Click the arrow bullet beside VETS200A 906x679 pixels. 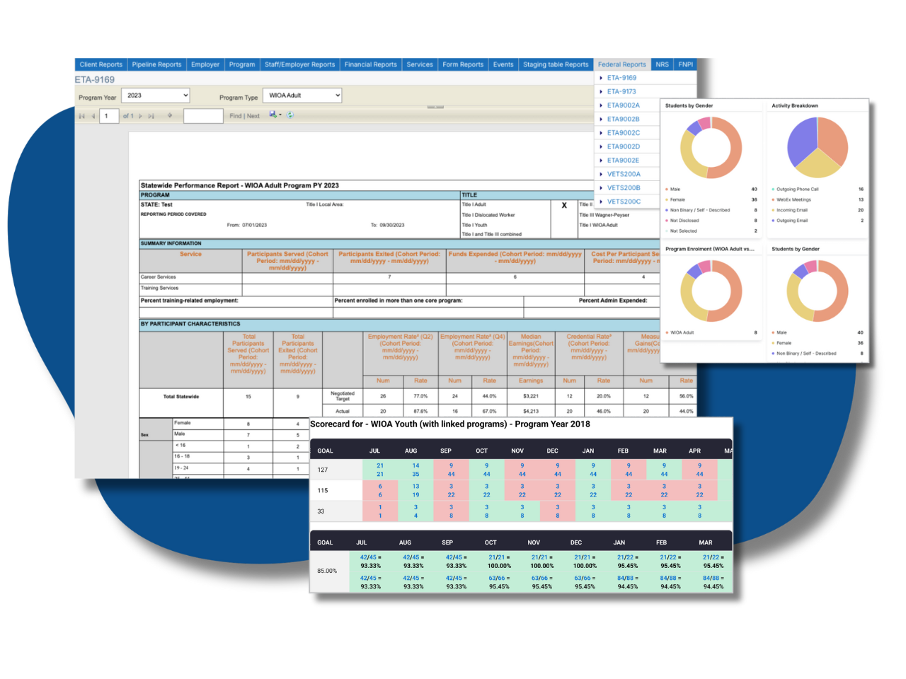(601, 174)
